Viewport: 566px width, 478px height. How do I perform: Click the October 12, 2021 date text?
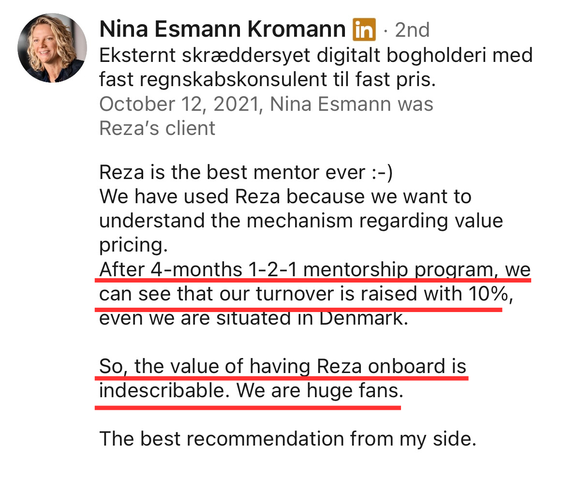(x=179, y=104)
